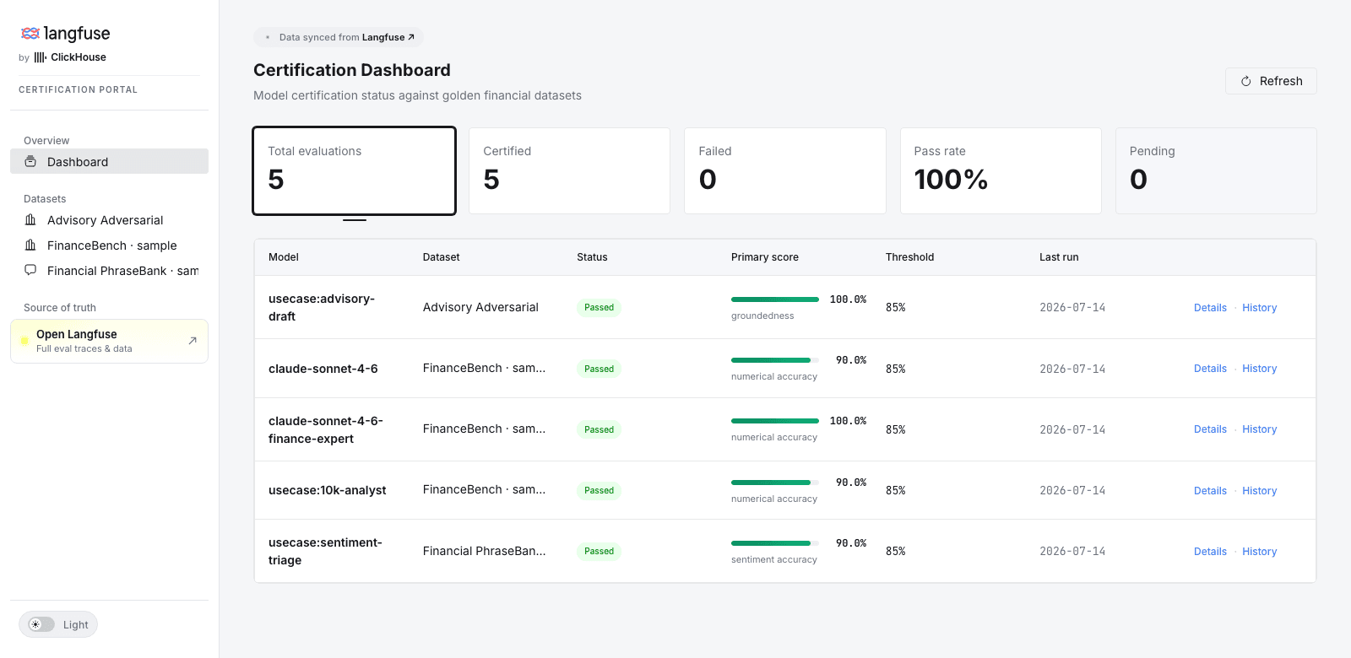Open History for claude-sonnet-4-6-finance-expert
Viewport: 1351px width, 658px height.
pos(1259,429)
